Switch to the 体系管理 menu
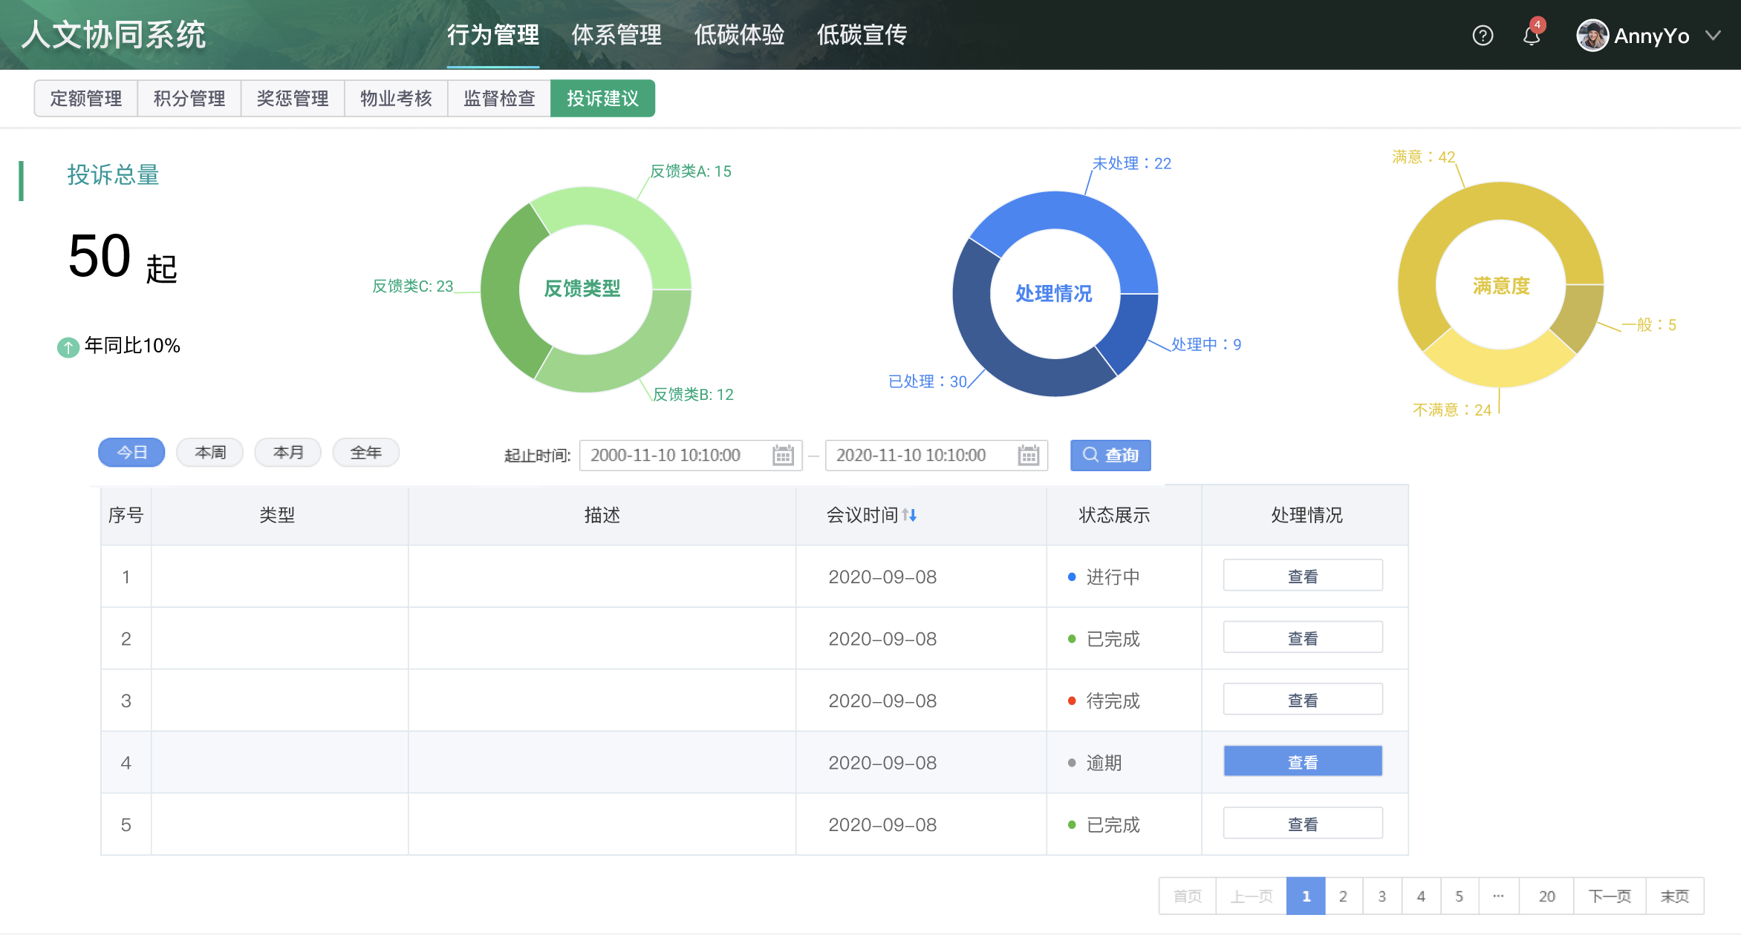Image resolution: width=1741 pixels, height=935 pixels. coord(616,35)
